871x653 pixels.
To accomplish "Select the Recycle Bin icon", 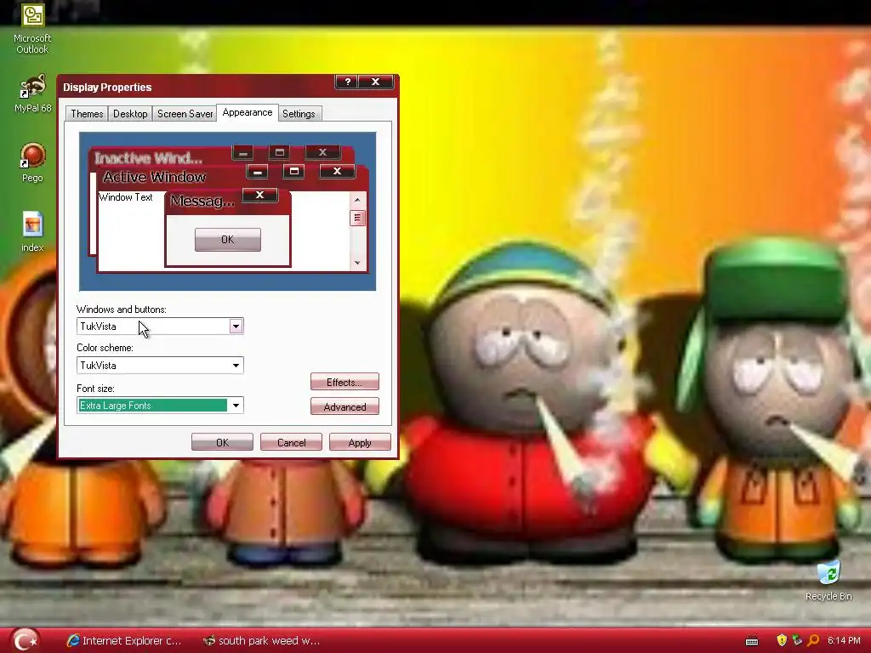I will tap(828, 581).
